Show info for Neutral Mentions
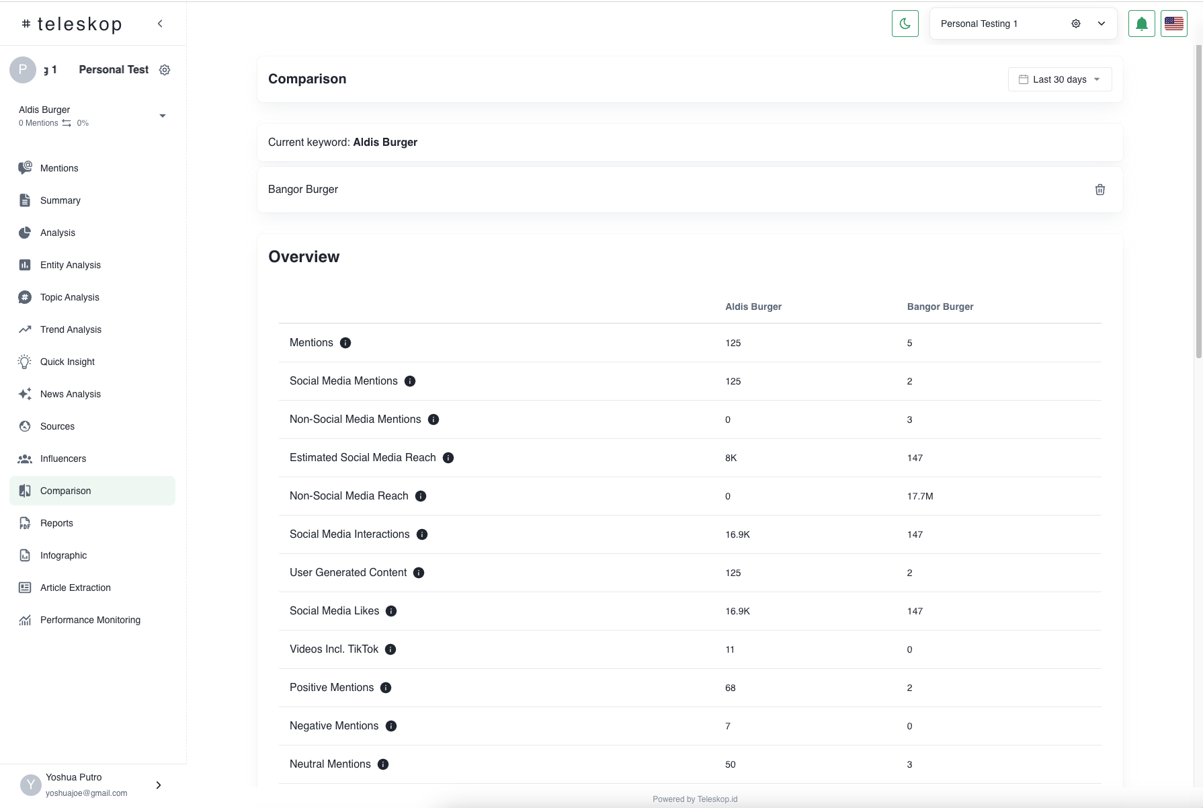 coord(383,764)
